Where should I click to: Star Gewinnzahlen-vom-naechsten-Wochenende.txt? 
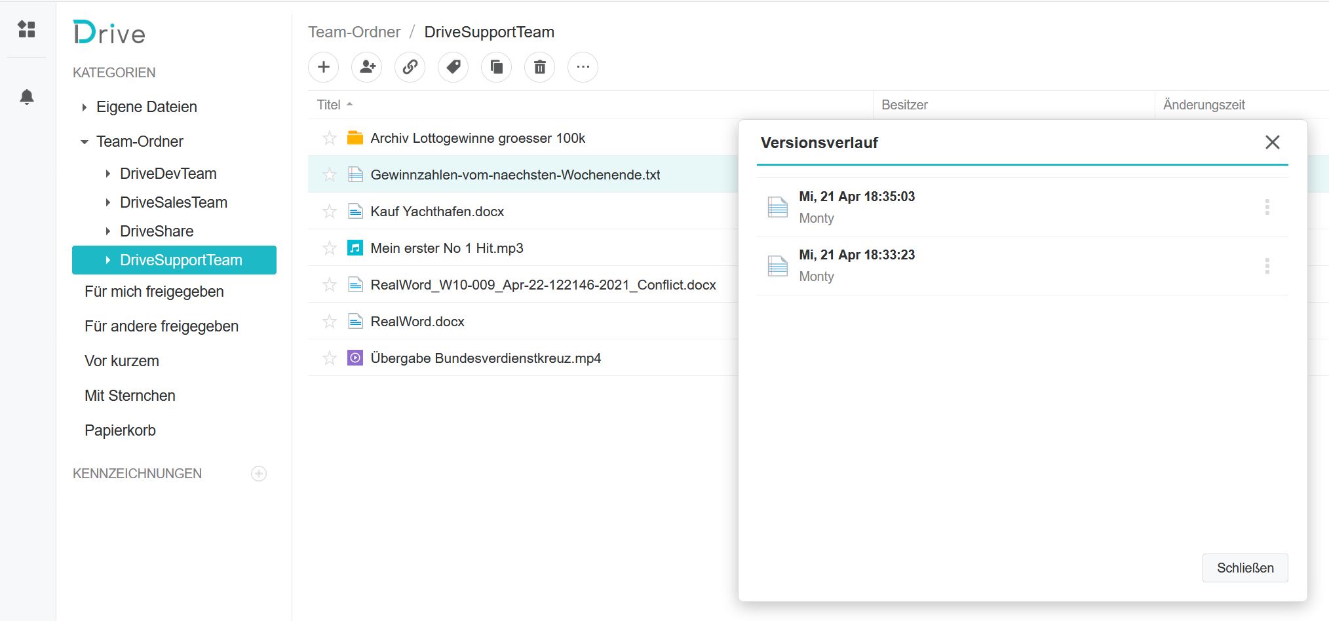click(329, 174)
